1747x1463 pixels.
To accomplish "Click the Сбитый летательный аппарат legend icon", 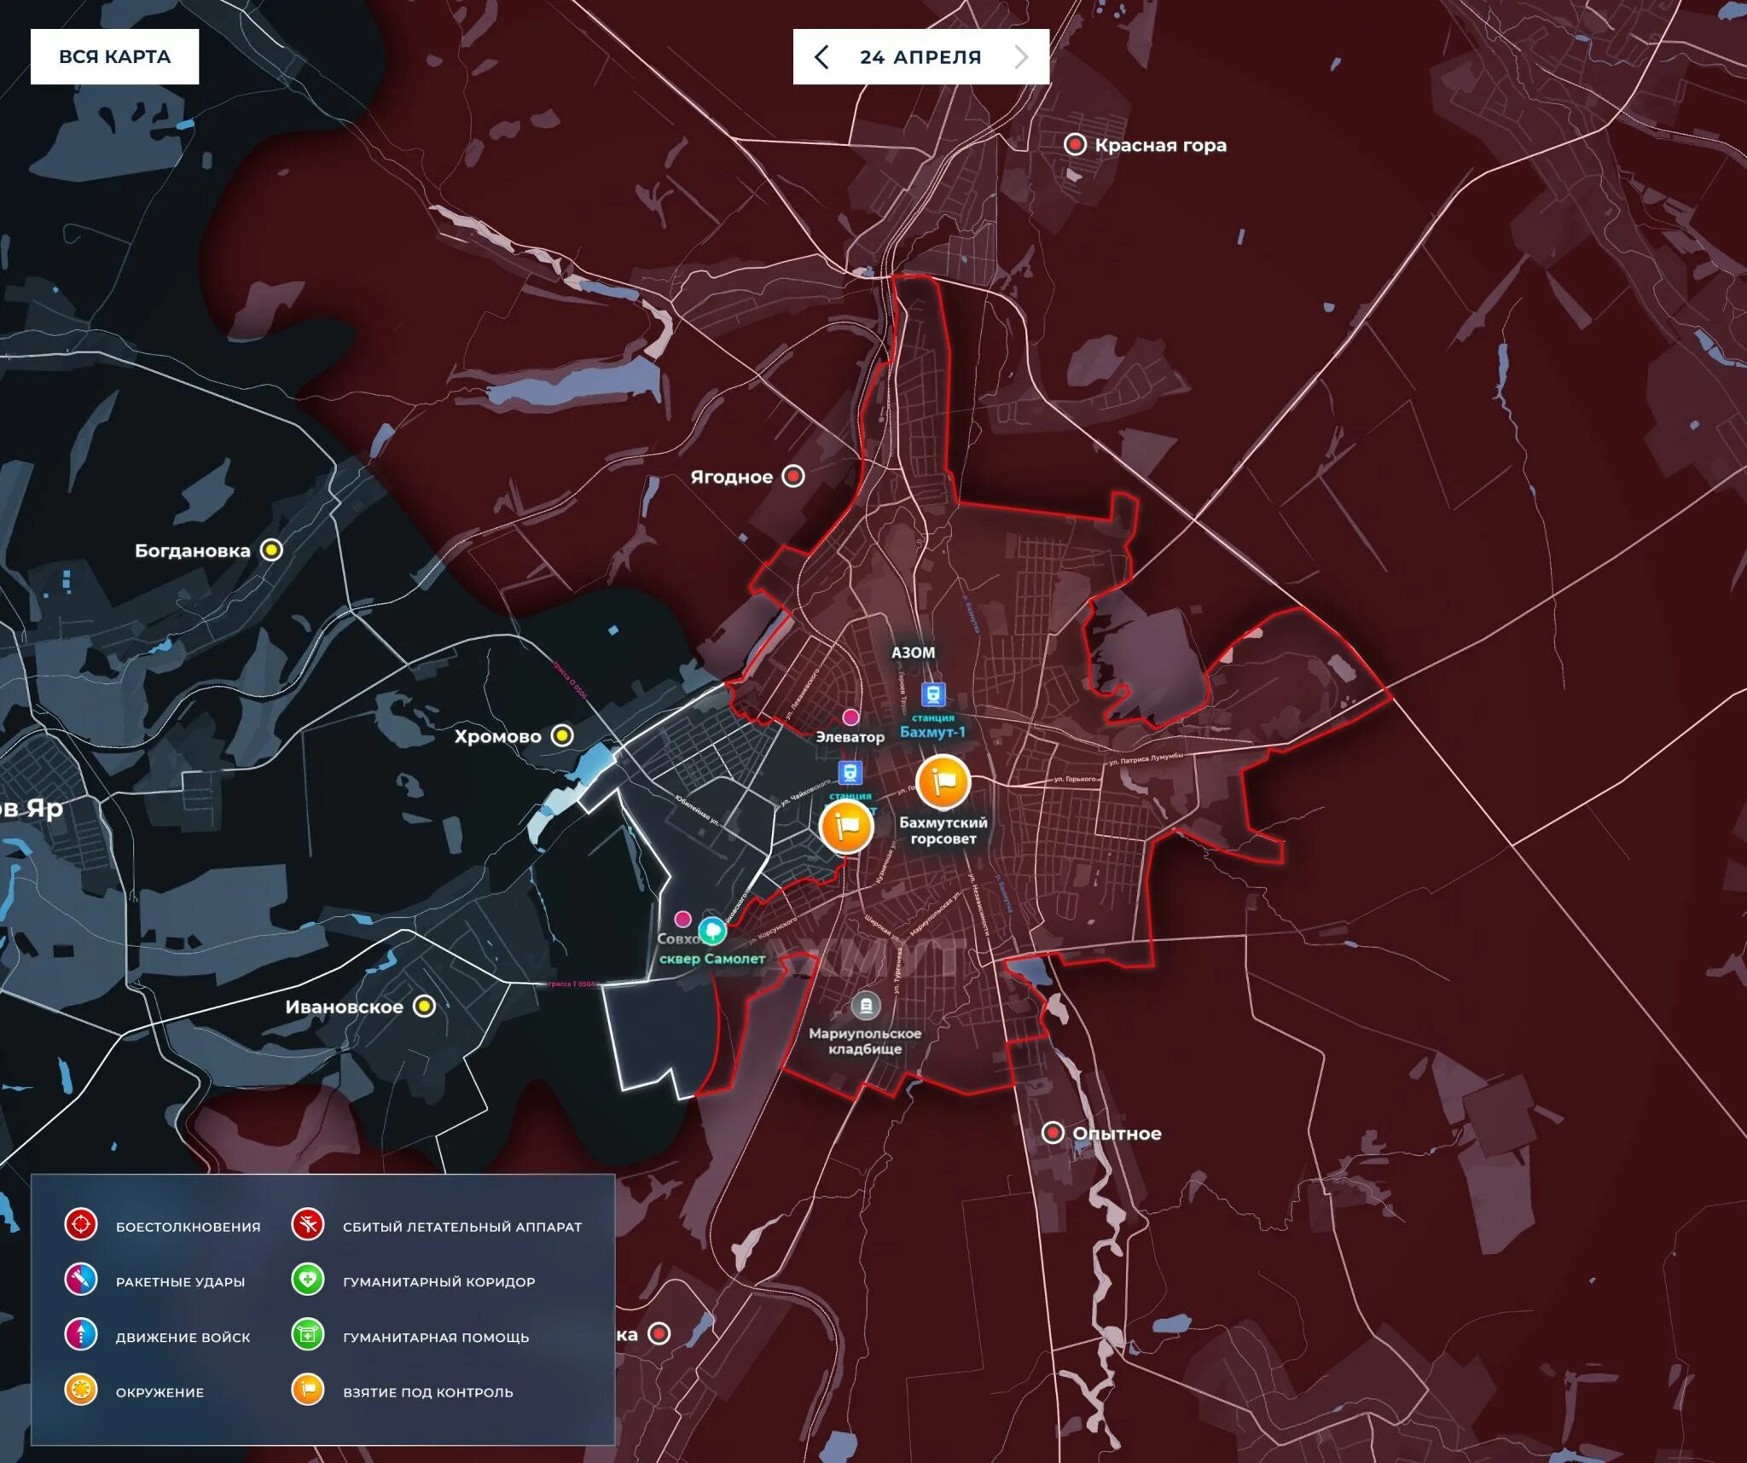I will coord(308,1225).
